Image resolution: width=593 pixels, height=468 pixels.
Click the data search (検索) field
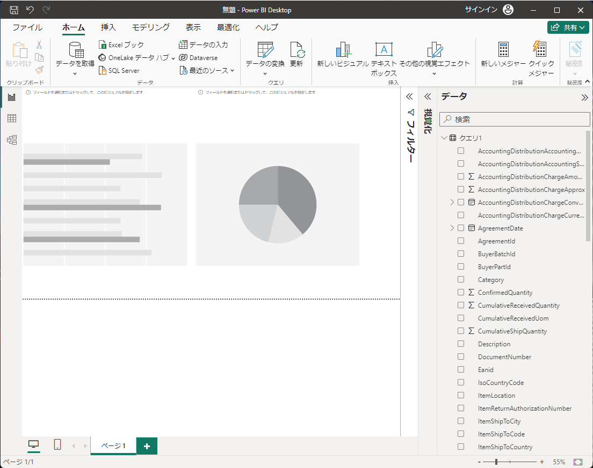[x=515, y=119]
